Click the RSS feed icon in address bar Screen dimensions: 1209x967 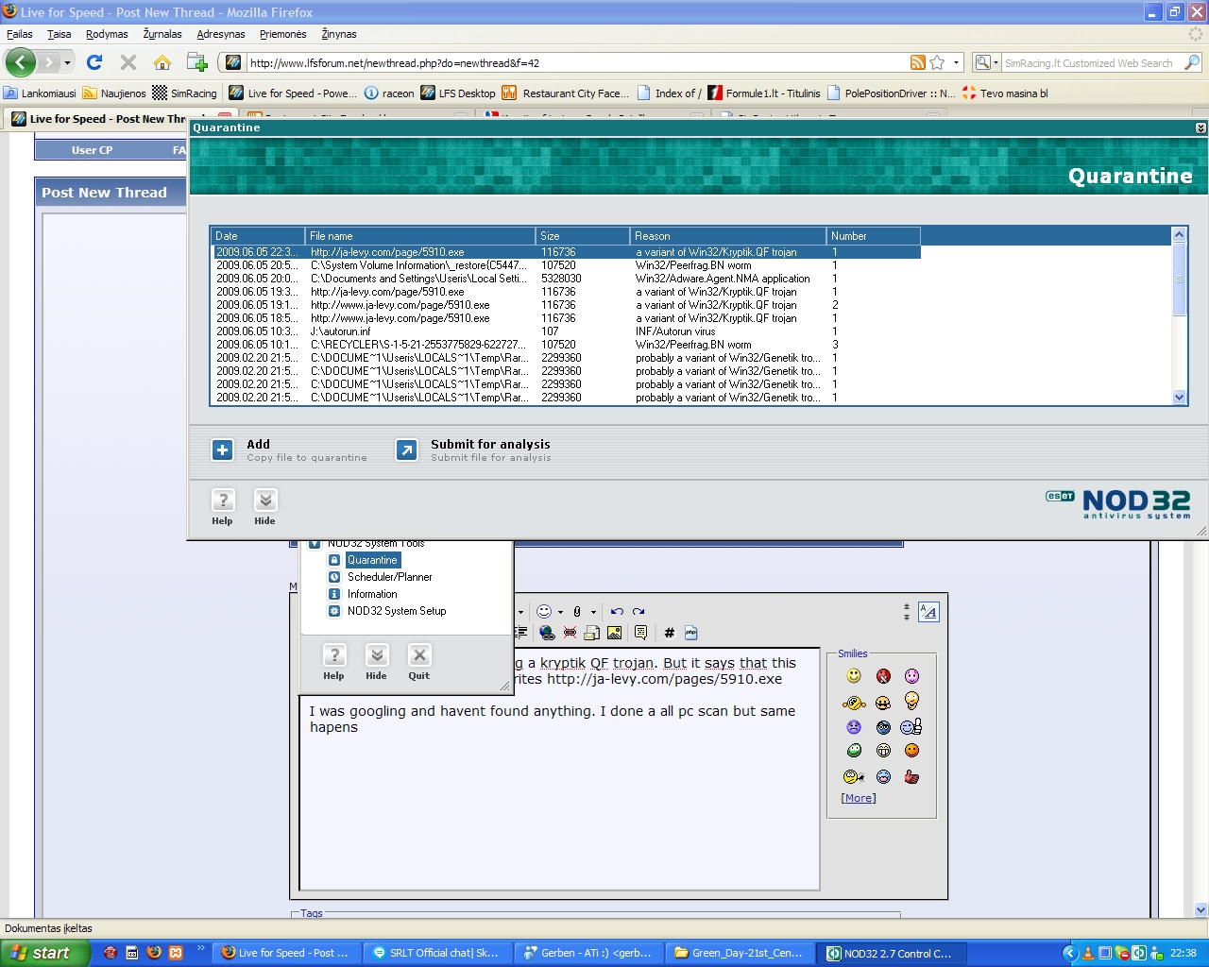tap(917, 62)
